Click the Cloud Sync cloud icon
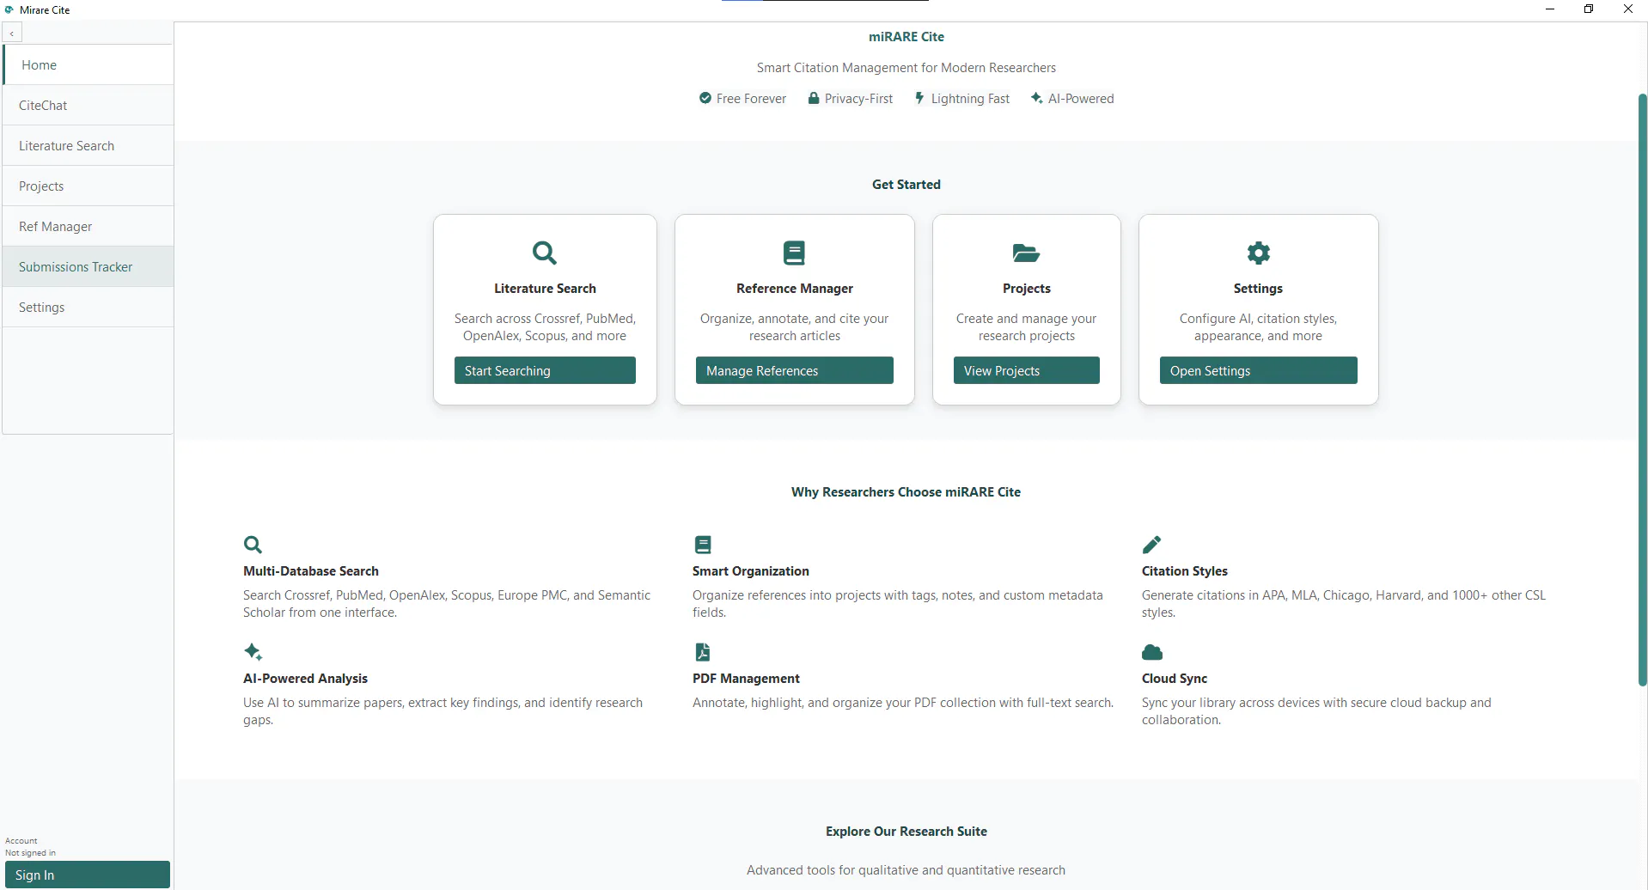1648x890 pixels. [1152, 652]
